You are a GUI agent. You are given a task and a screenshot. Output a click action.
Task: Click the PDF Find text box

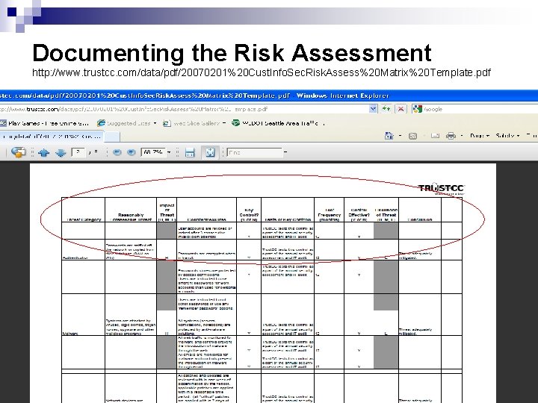255,152
